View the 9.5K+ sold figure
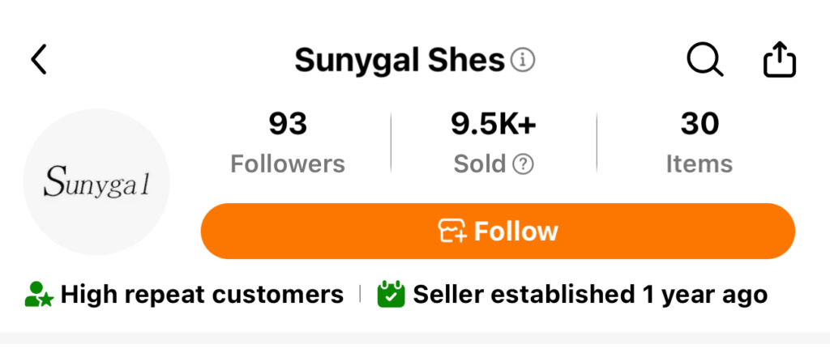This screenshot has height=353, width=830. 494,124
